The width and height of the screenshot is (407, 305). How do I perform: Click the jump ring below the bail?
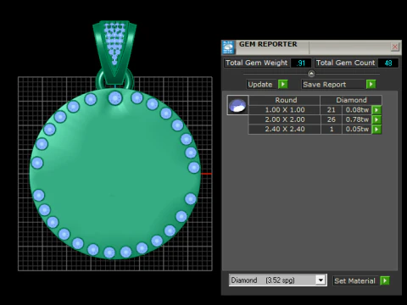click(130, 80)
